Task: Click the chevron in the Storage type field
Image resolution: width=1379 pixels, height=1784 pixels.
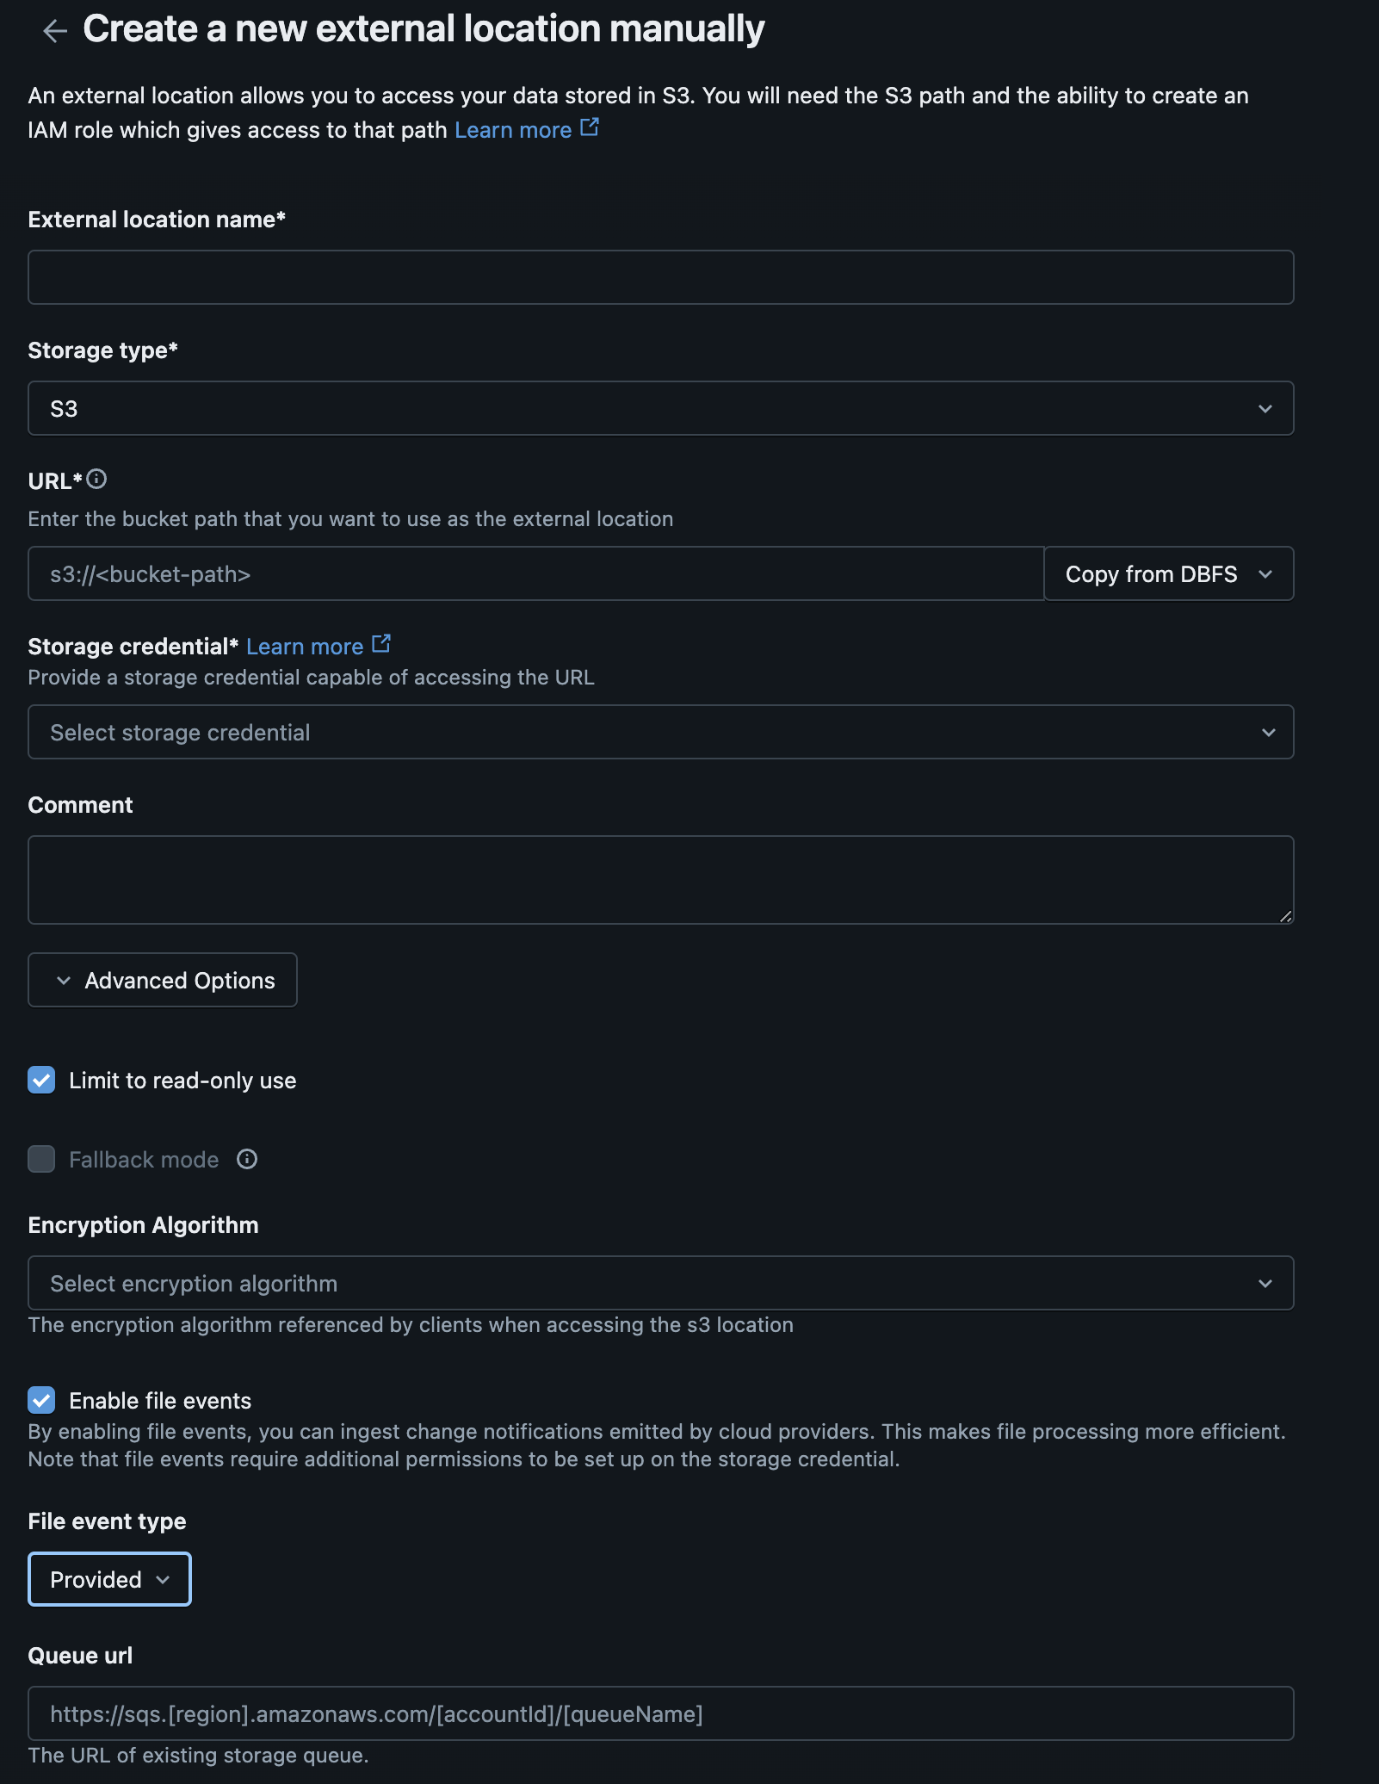Action: click(1265, 408)
